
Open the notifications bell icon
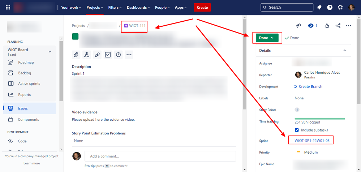319,7
